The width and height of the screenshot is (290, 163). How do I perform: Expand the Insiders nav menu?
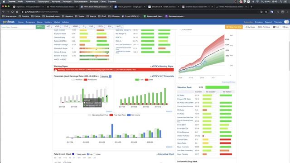(x=48, y=22)
